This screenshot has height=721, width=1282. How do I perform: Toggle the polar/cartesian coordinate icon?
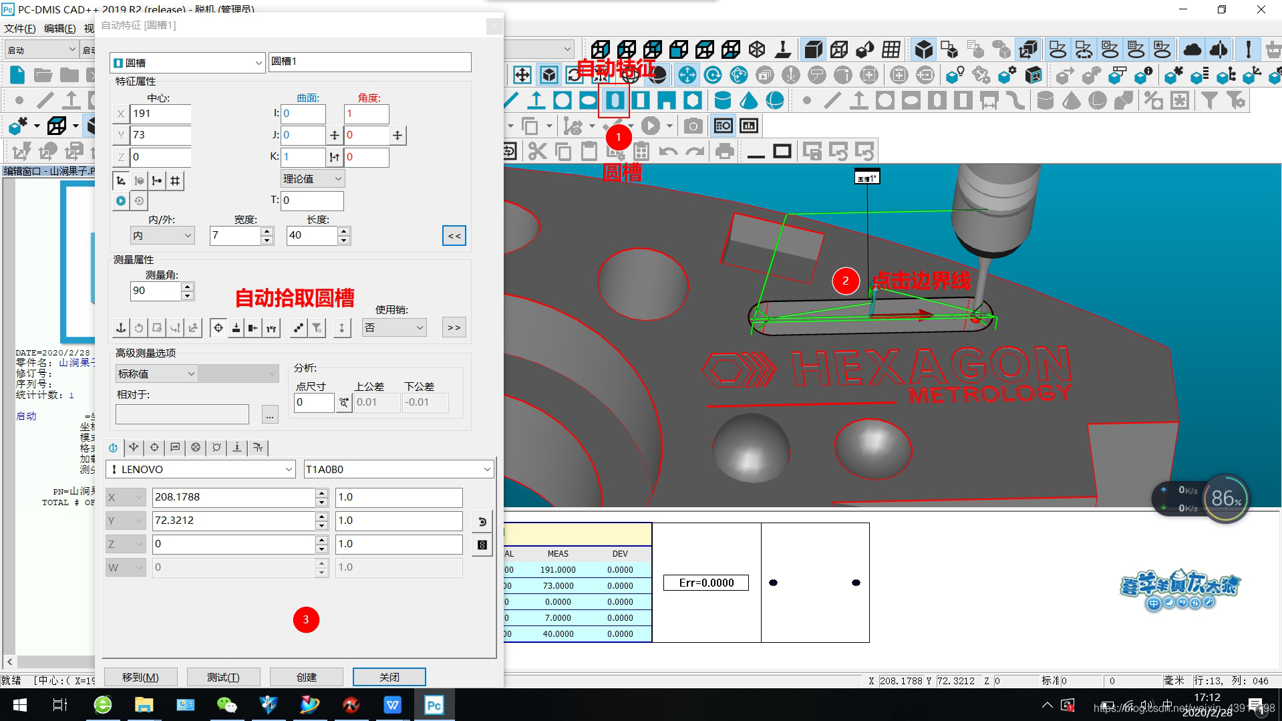click(x=121, y=180)
